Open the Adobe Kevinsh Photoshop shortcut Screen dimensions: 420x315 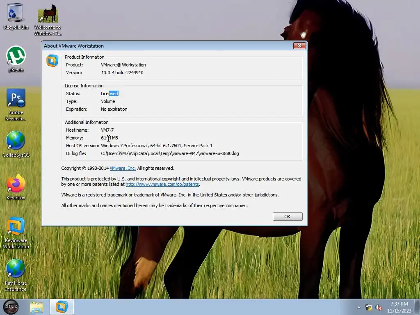click(16, 105)
